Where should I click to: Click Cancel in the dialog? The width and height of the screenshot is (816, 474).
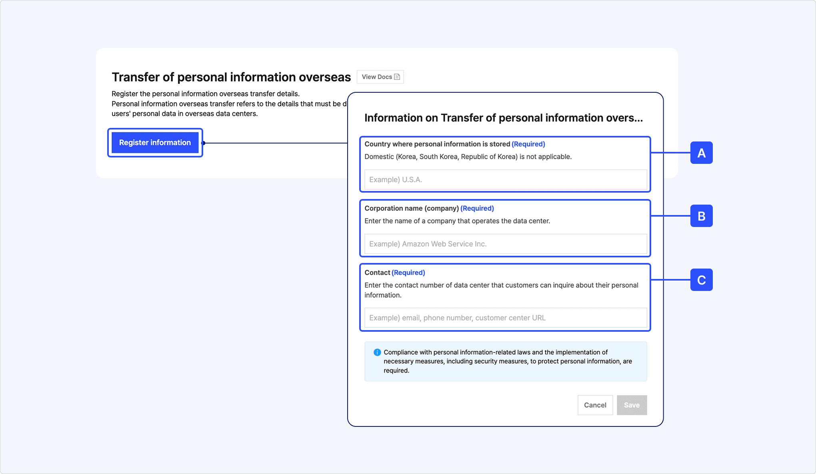[x=595, y=405]
